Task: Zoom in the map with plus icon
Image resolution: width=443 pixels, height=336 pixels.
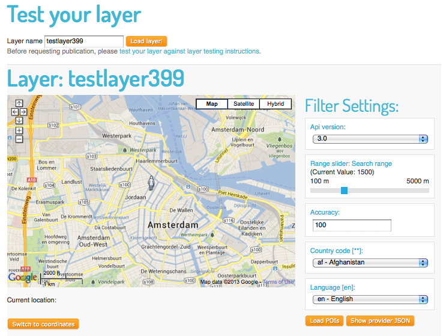Action: pos(19,130)
